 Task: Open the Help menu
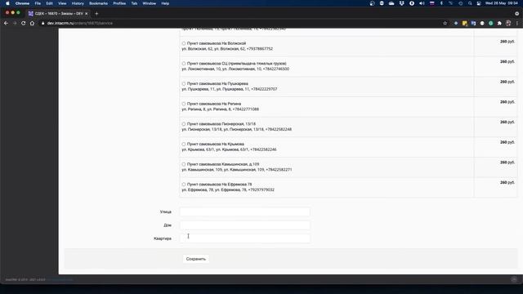point(165,3)
